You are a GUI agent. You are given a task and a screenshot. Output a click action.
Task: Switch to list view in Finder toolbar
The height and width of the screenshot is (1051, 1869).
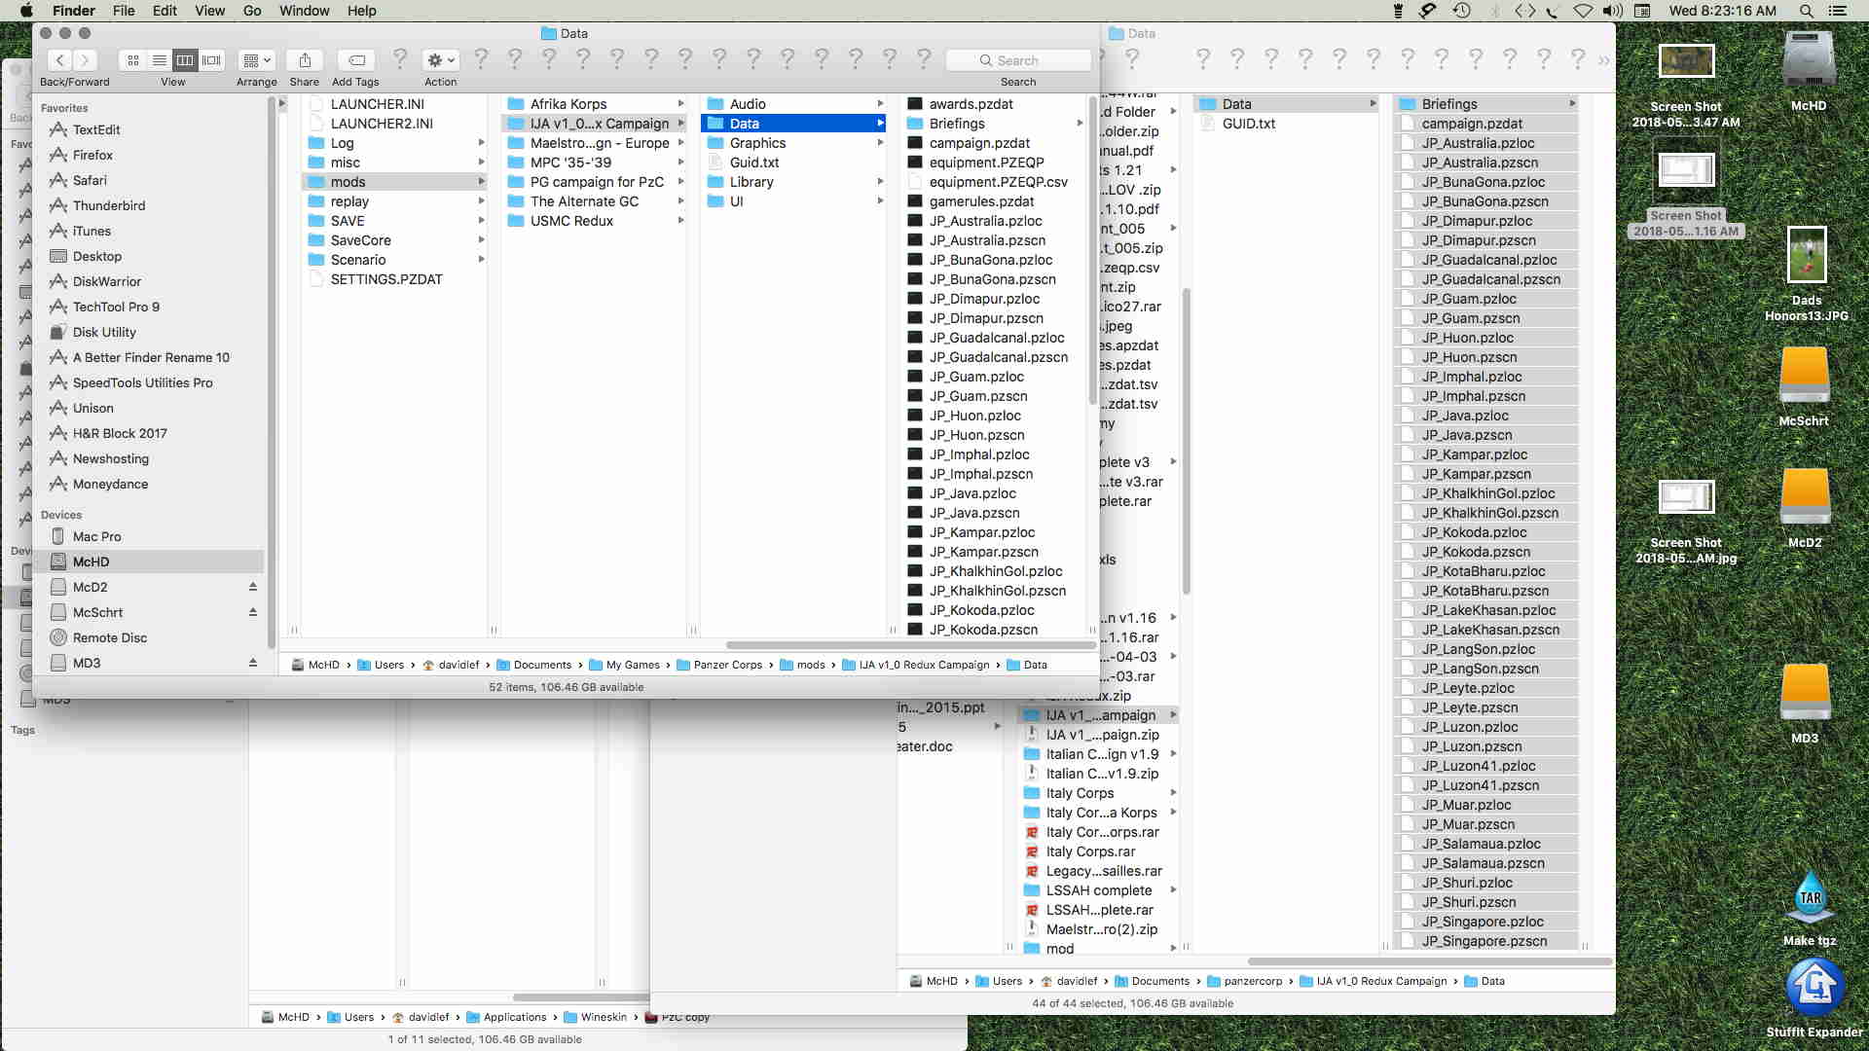tap(159, 60)
